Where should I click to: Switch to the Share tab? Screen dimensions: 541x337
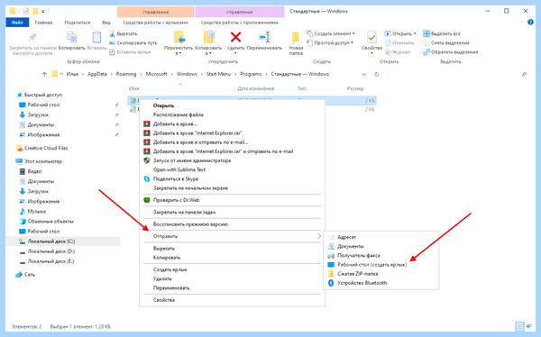(78, 23)
